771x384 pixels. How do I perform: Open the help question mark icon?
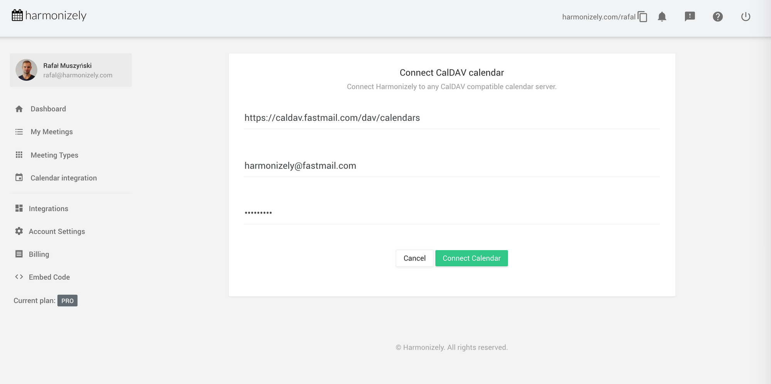tap(717, 17)
